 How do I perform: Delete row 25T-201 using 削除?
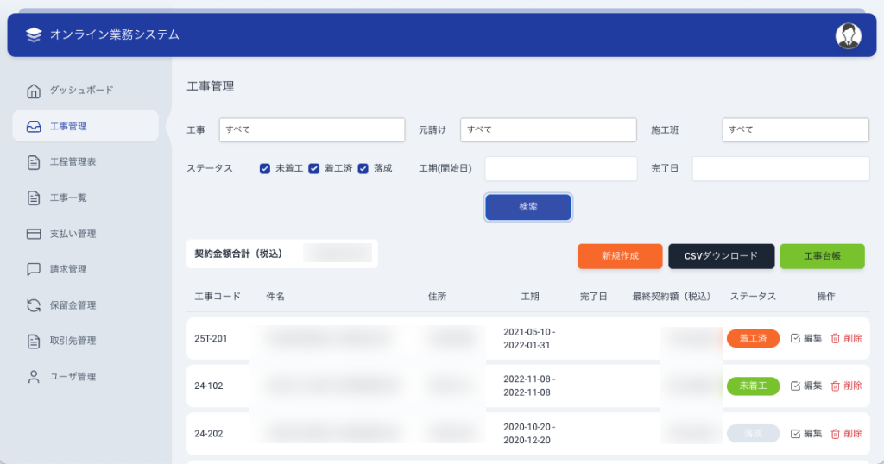pyautogui.click(x=846, y=338)
